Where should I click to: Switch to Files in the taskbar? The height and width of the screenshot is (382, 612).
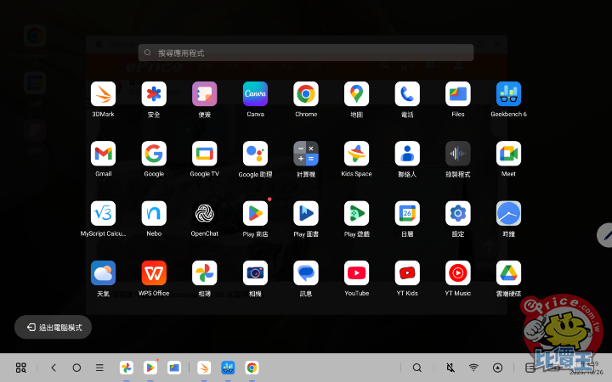click(174, 368)
